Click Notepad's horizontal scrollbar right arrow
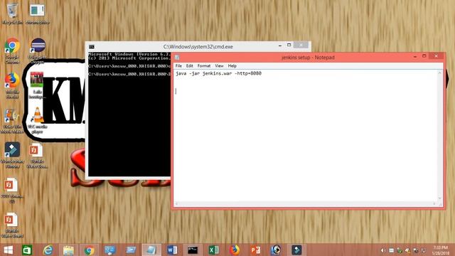Viewport: 455px width, 256px height. (434, 204)
